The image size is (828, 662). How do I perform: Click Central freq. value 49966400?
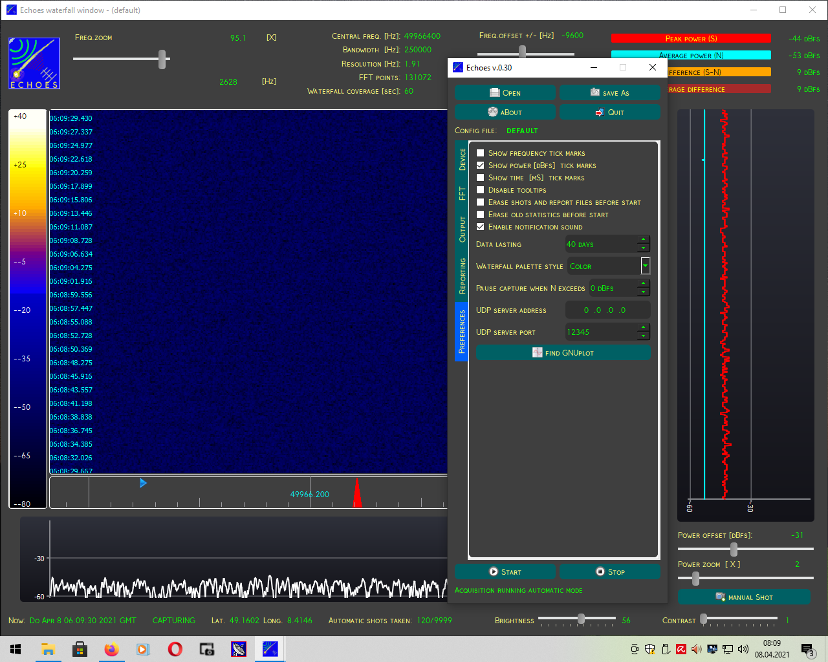(422, 36)
